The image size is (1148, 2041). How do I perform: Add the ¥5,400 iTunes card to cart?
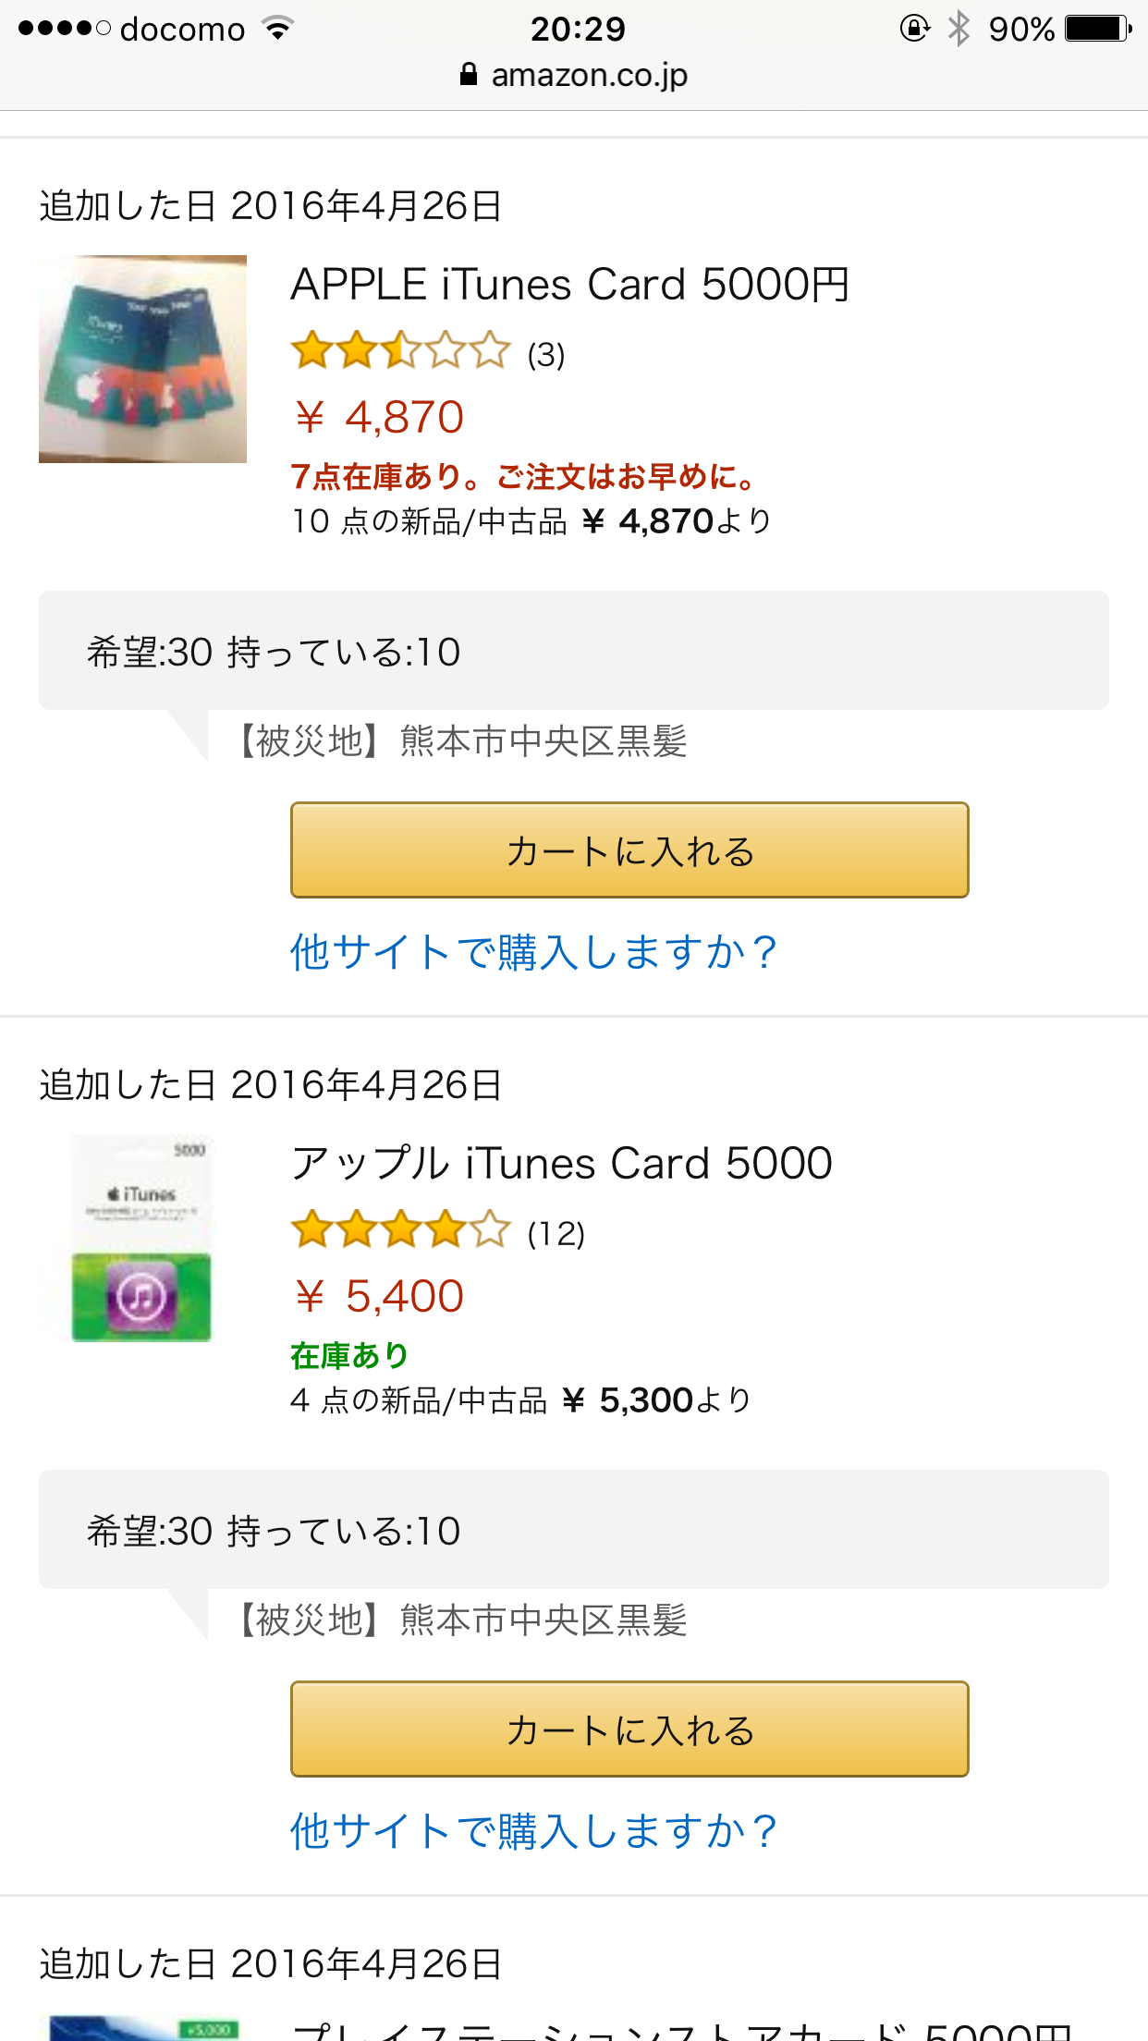pyautogui.click(x=629, y=1729)
